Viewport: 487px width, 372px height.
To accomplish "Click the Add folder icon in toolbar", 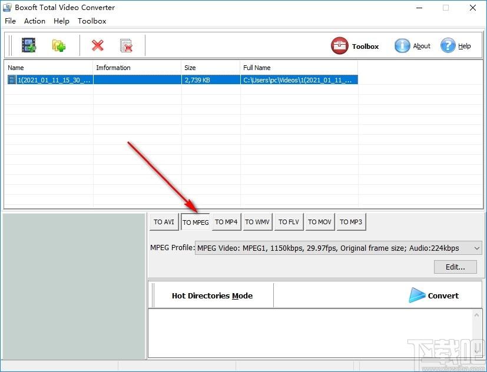I will 58,45.
